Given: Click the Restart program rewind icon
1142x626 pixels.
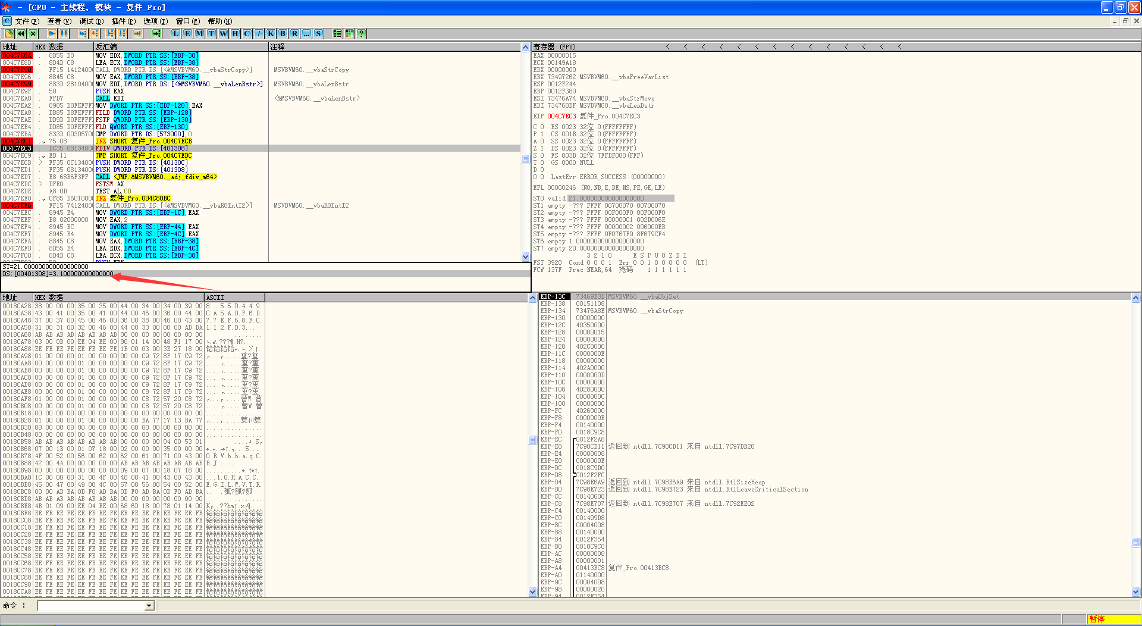Looking at the screenshot, I should click(x=21, y=34).
